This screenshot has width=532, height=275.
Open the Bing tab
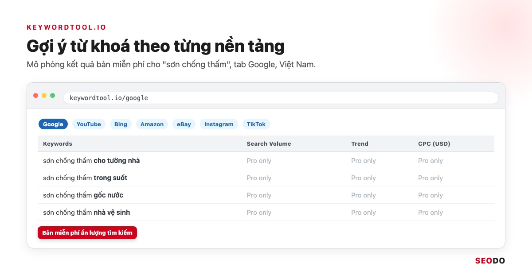121,124
